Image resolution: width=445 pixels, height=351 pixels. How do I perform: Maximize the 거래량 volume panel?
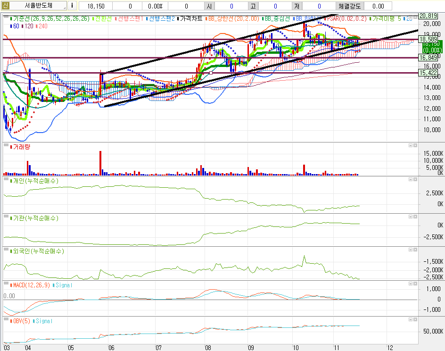pos(411,145)
